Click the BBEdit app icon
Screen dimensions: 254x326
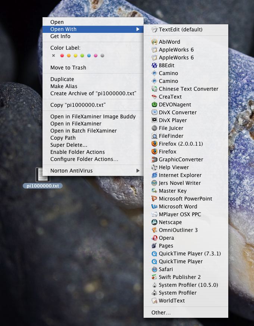pyautogui.click(x=154, y=65)
